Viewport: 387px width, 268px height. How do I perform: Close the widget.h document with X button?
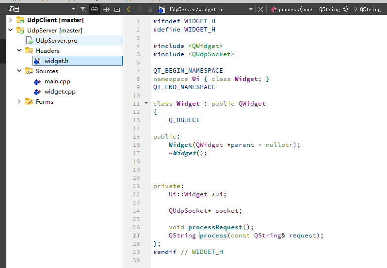point(260,9)
